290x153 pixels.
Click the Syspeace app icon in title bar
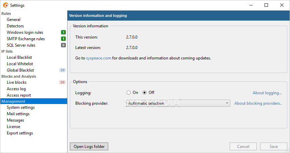pos(6,5)
